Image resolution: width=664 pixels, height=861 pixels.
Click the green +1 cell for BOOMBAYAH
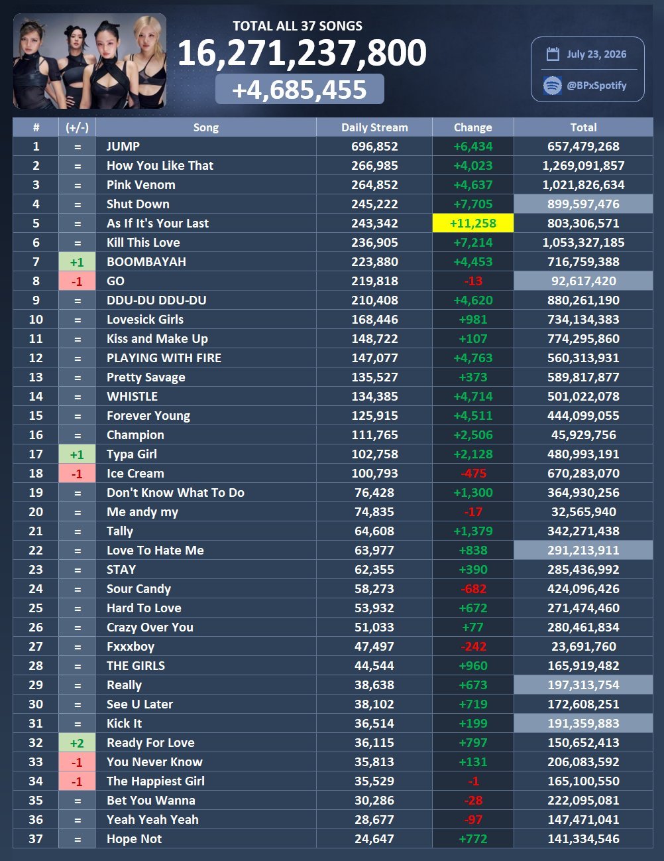point(78,262)
